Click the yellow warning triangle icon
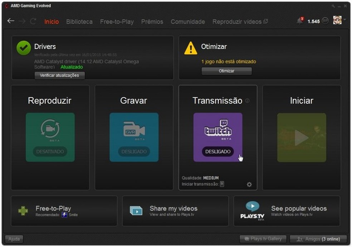This screenshot has height=247, width=352. tap(191, 48)
